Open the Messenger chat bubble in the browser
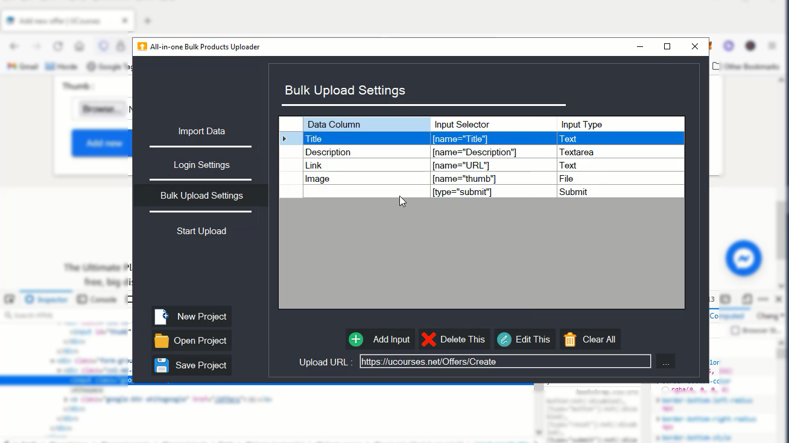Screen dimensions: 789x443 click(744, 258)
